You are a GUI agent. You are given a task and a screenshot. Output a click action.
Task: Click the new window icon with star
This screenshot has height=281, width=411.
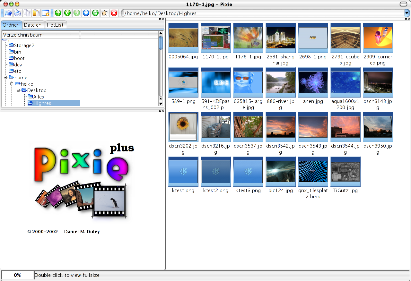click(45, 13)
